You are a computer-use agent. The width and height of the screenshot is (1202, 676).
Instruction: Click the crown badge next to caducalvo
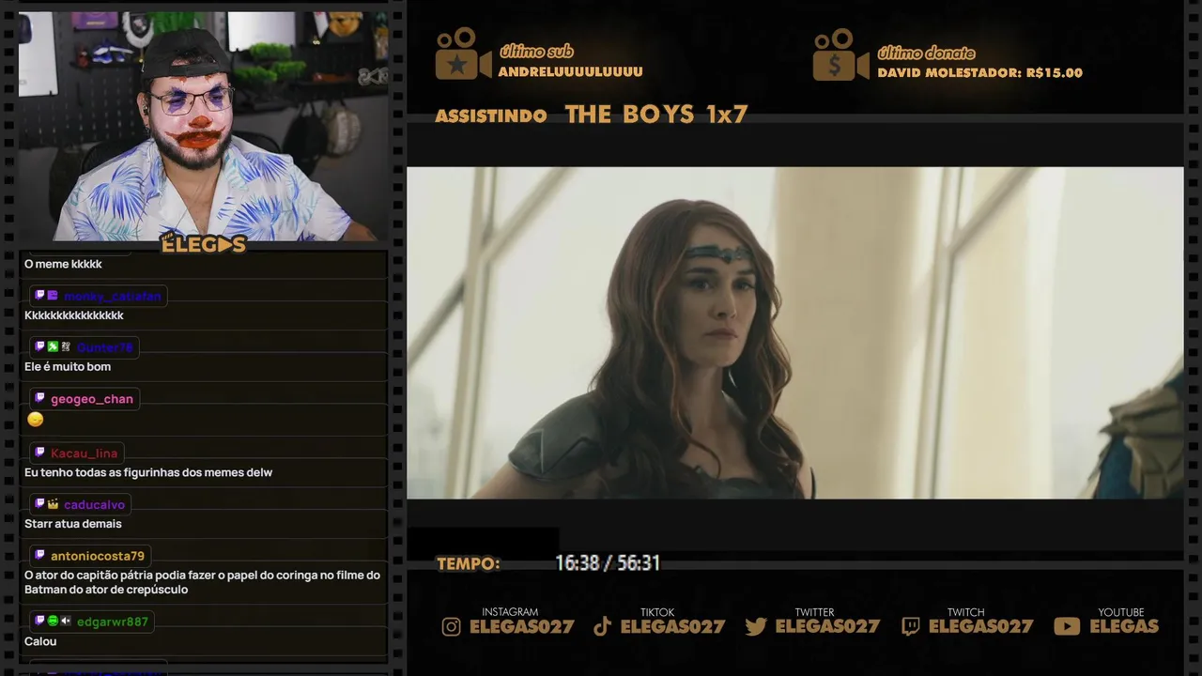coord(53,504)
